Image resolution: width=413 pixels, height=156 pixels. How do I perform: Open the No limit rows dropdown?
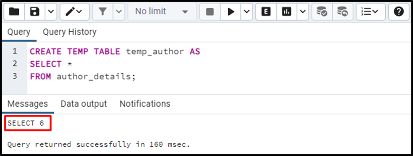[162, 12]
